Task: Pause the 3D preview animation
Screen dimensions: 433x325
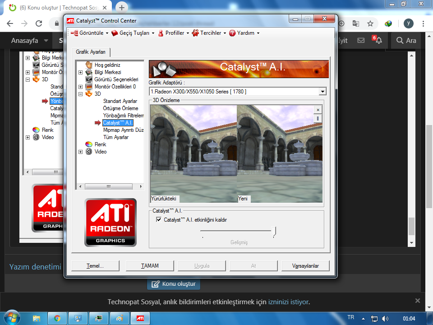Action: [x=318, y=119]
